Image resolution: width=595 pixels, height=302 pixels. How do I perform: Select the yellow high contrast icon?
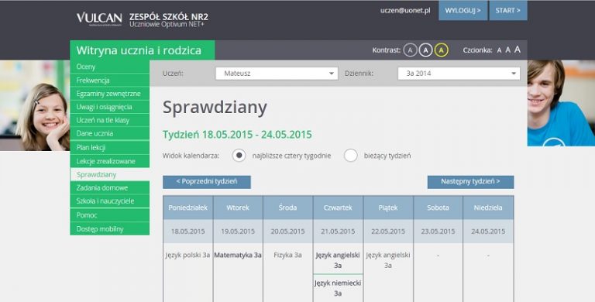point(441,50)
